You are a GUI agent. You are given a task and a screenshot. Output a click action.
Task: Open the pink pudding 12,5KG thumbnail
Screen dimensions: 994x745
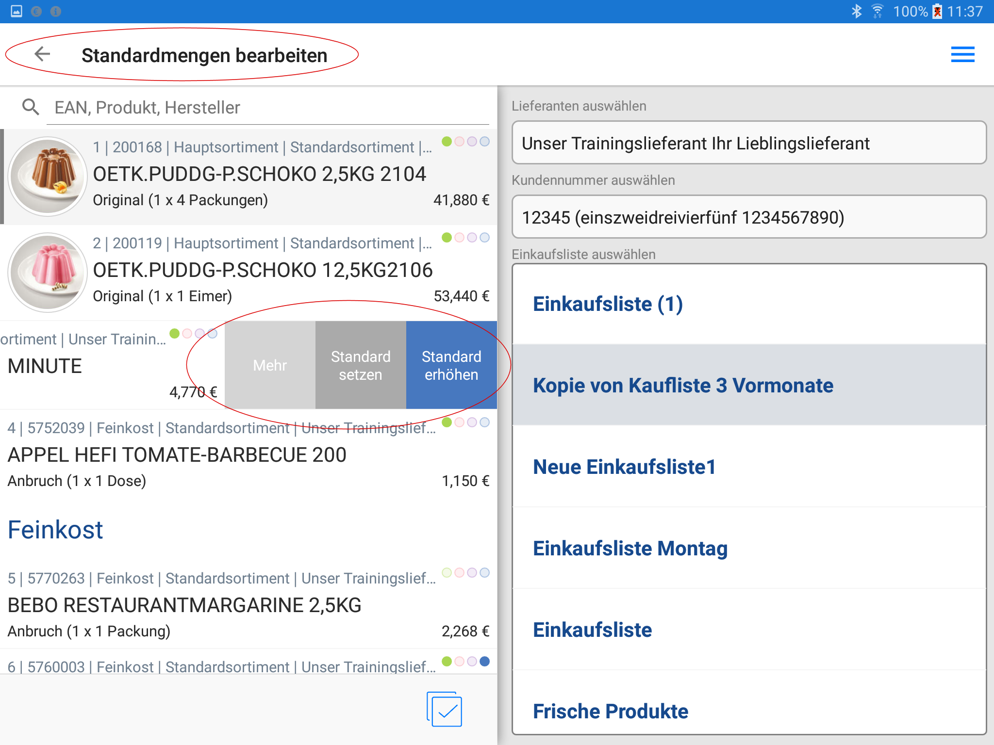pyautogui.click(x=48, y=273)
